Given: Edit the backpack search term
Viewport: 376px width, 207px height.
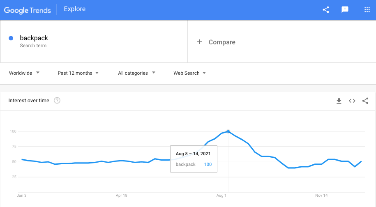Looking at the screenshot, I should [x=34, y=38].
